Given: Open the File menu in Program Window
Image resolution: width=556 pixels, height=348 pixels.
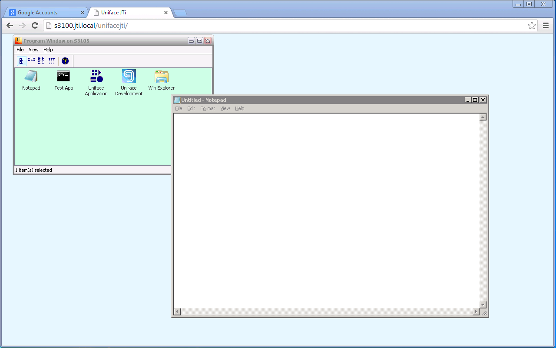Looking at the screenshot, I should coord(20,50).
